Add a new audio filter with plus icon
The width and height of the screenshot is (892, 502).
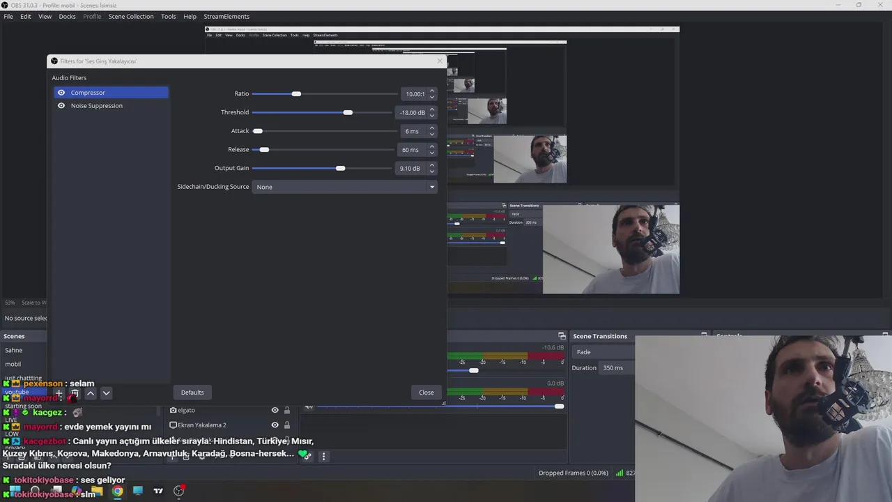[x=59, y=393]
